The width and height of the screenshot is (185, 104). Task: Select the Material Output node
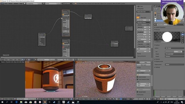[x=129, y=28]
